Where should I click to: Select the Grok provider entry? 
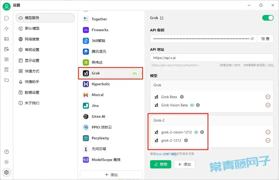(x=111, y=73)
